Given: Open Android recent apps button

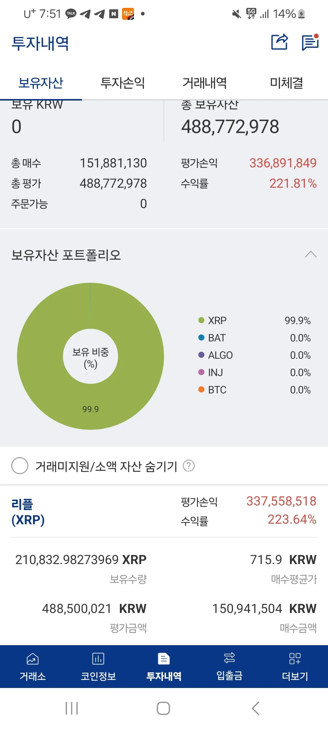Looking at the screenshot, I should point(72,708).
